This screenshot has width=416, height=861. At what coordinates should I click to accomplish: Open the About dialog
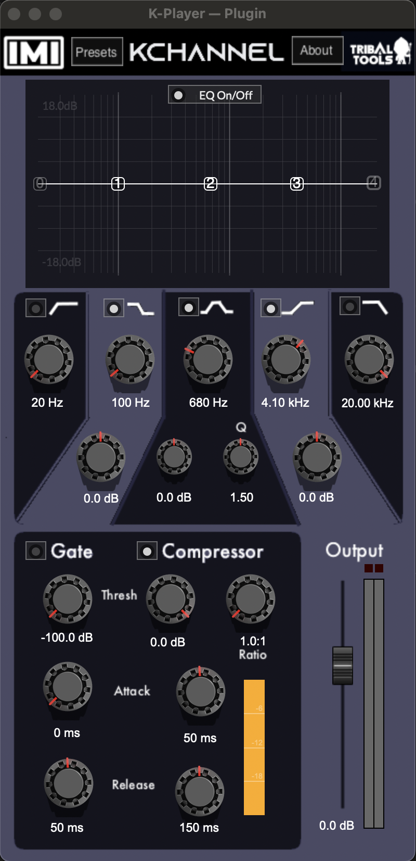[x=317, y=51]
